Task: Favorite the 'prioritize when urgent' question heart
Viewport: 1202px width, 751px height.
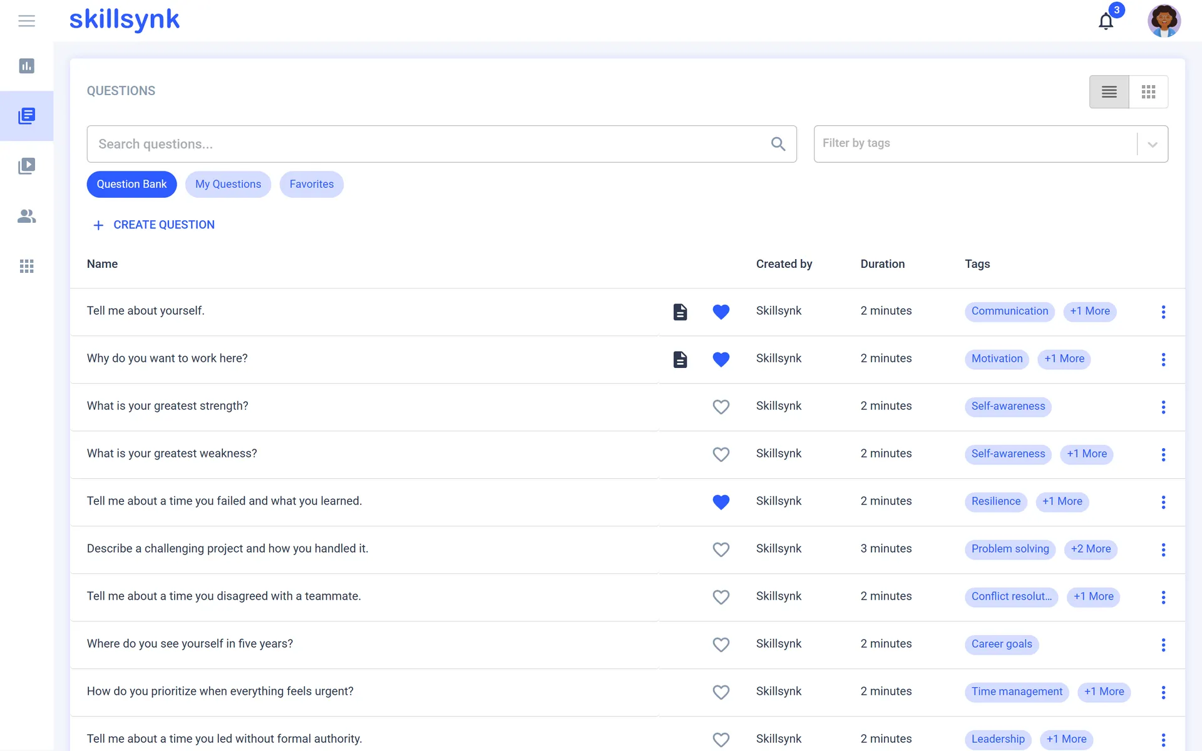Action: coord(721,692)
